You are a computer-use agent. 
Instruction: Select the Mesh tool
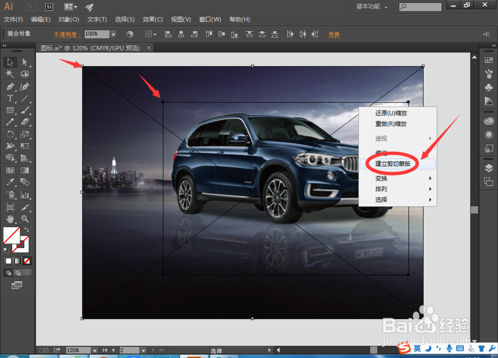coord(10,170)
